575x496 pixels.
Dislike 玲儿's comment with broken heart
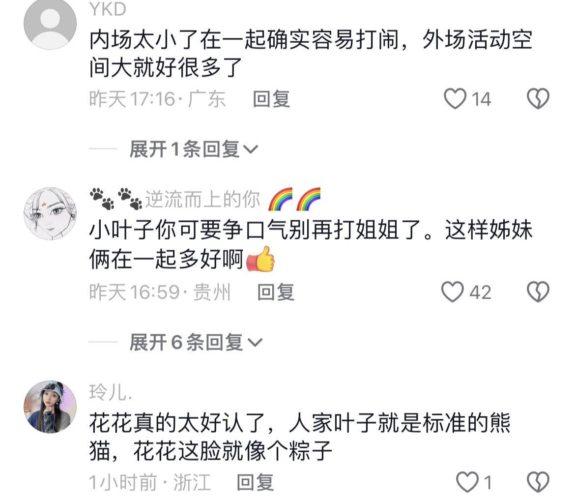pyautogui.click(x=538, y=482)
